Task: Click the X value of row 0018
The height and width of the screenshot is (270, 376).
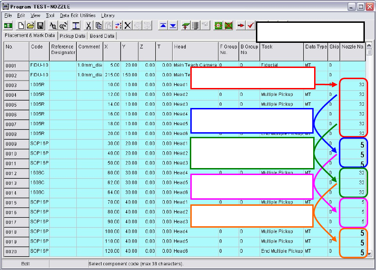Action: click(x=113, y=232)
